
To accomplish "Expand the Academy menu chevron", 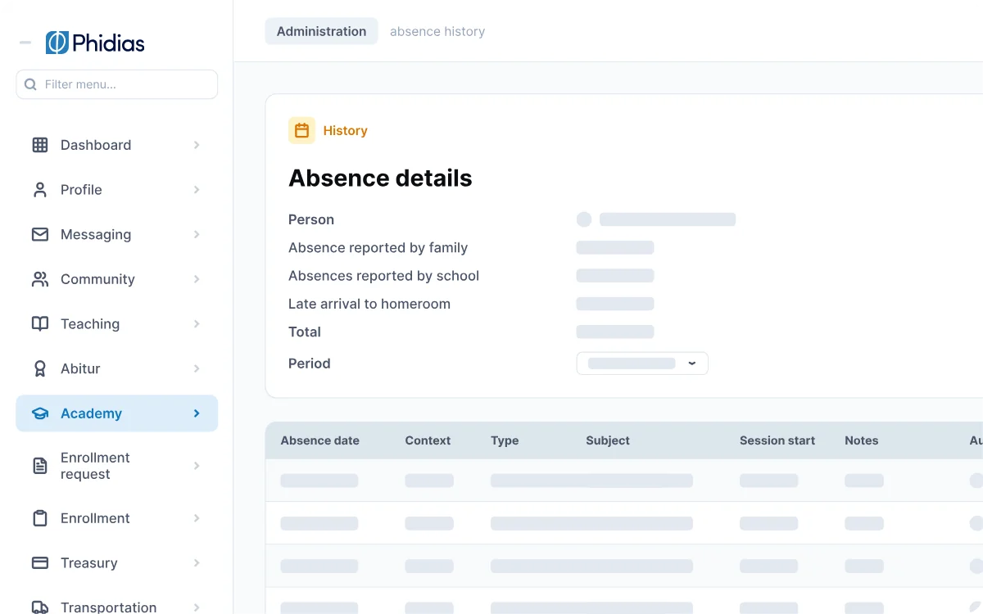I will [197, 413].
